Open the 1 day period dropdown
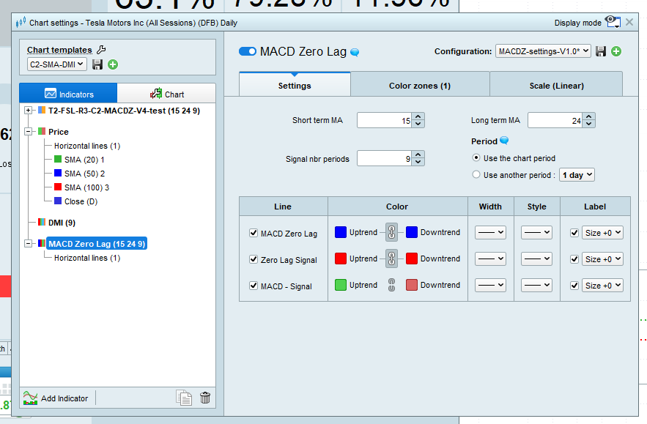The width and height of the screenshot is (647, 424). click(577, 175)
